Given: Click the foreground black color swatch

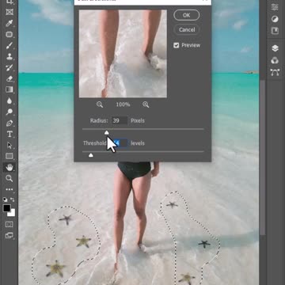Looking at the screenshot, I should [7, 208].
